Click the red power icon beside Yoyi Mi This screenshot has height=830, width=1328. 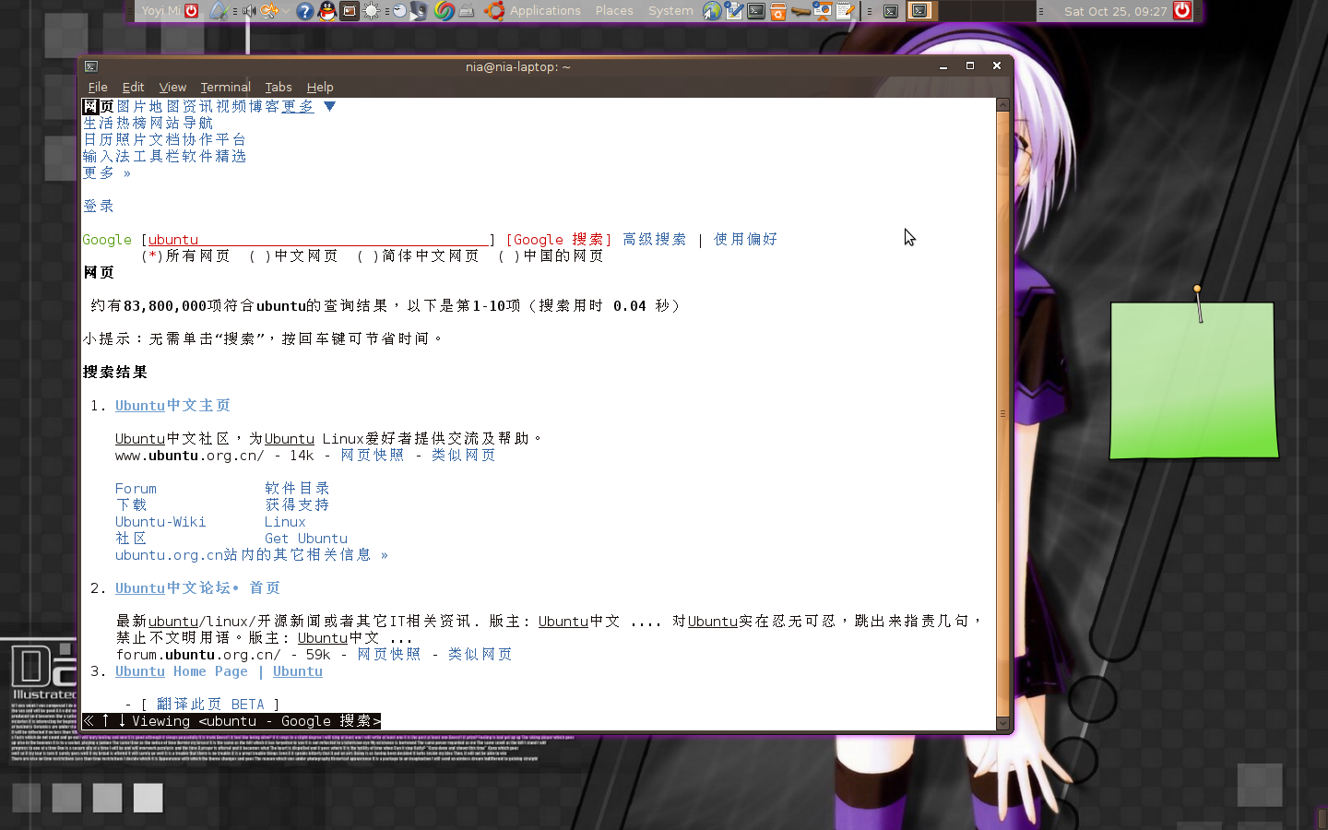(191, 11)
